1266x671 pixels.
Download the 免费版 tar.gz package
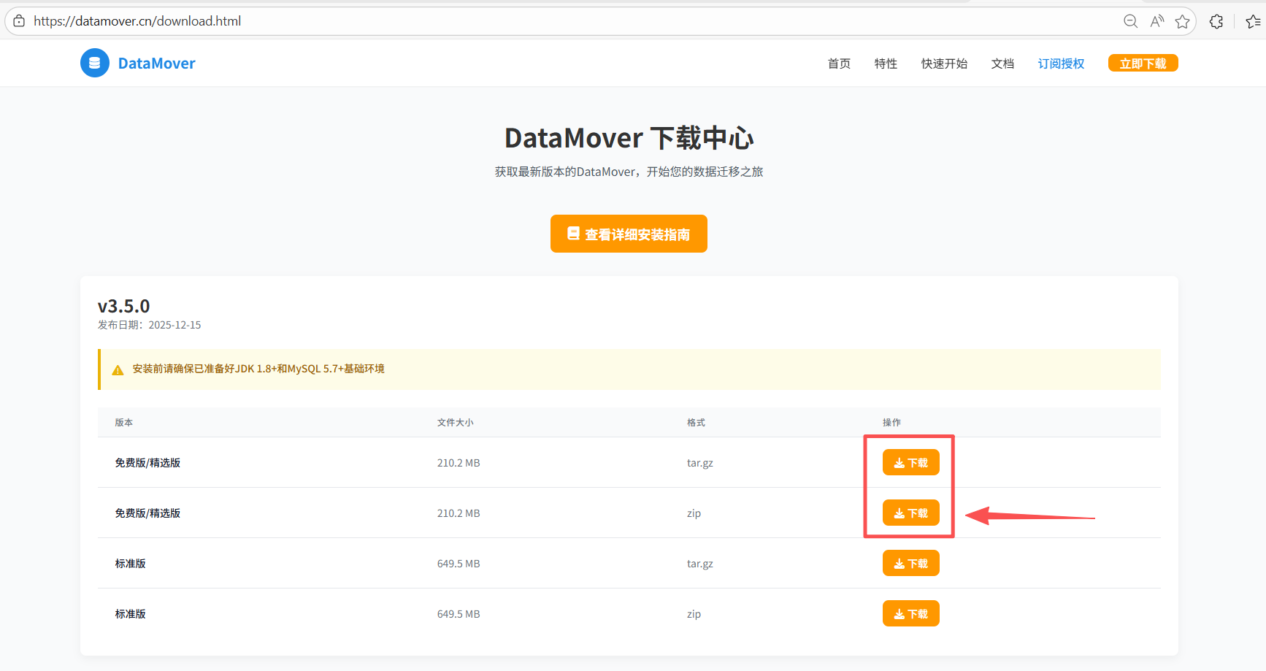point(910,462)
